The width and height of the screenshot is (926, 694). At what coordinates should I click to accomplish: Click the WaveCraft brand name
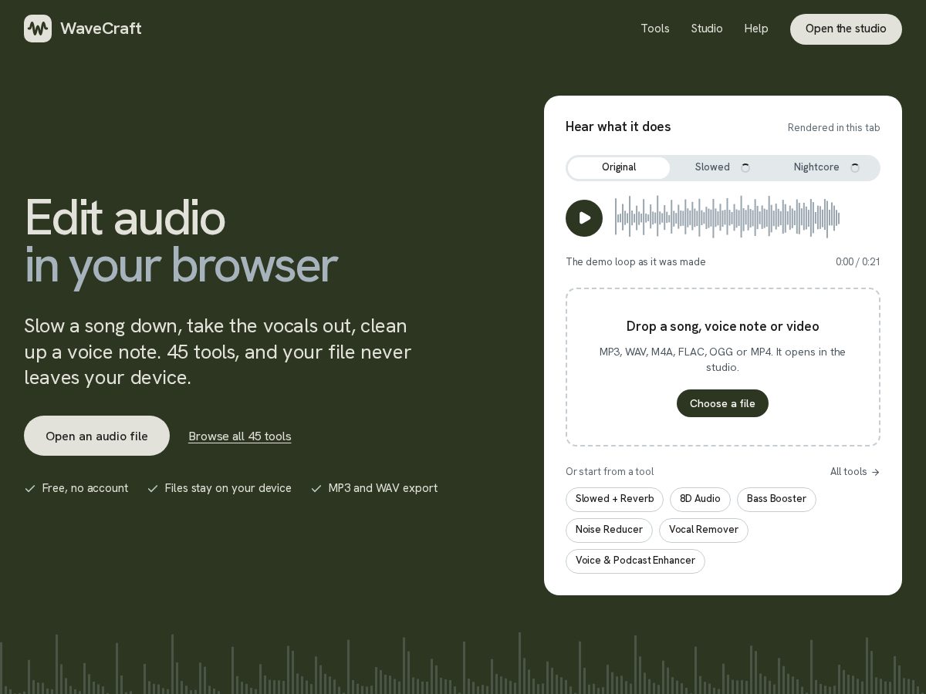[101, 29]
